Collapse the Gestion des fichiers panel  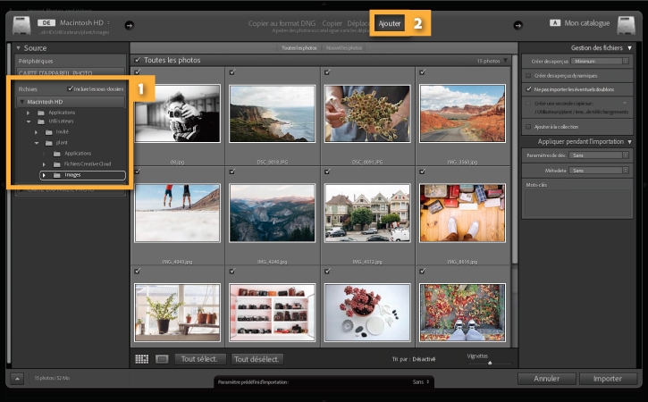coord(629,48)
